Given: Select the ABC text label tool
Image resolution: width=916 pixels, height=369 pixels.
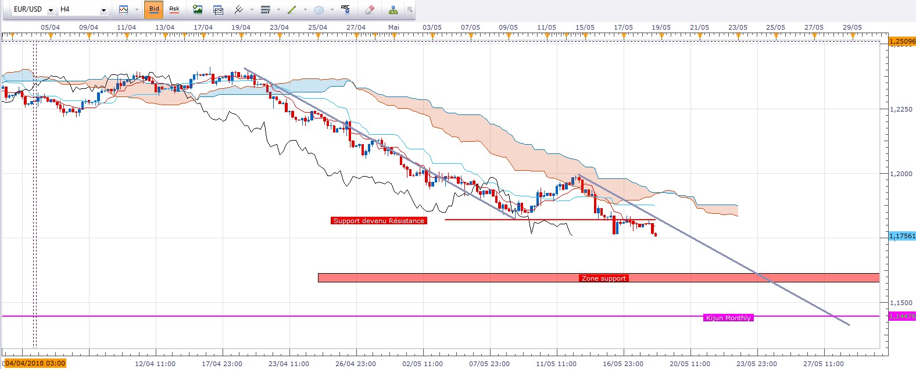Looking at the screenshot, I should 345,9.
